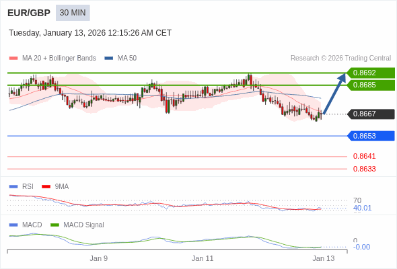This screenshot has height=269, width=397.
Task: Click the 'RSI' legend label
Action: point(28,187)
